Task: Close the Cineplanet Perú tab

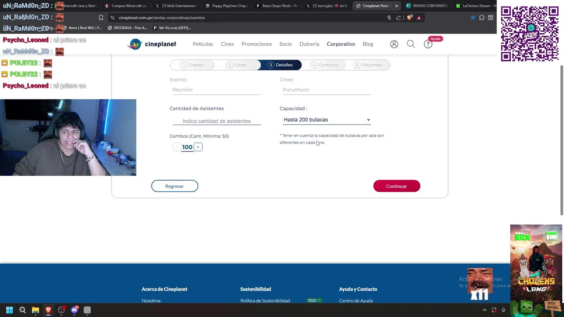Action: (396, 6)
